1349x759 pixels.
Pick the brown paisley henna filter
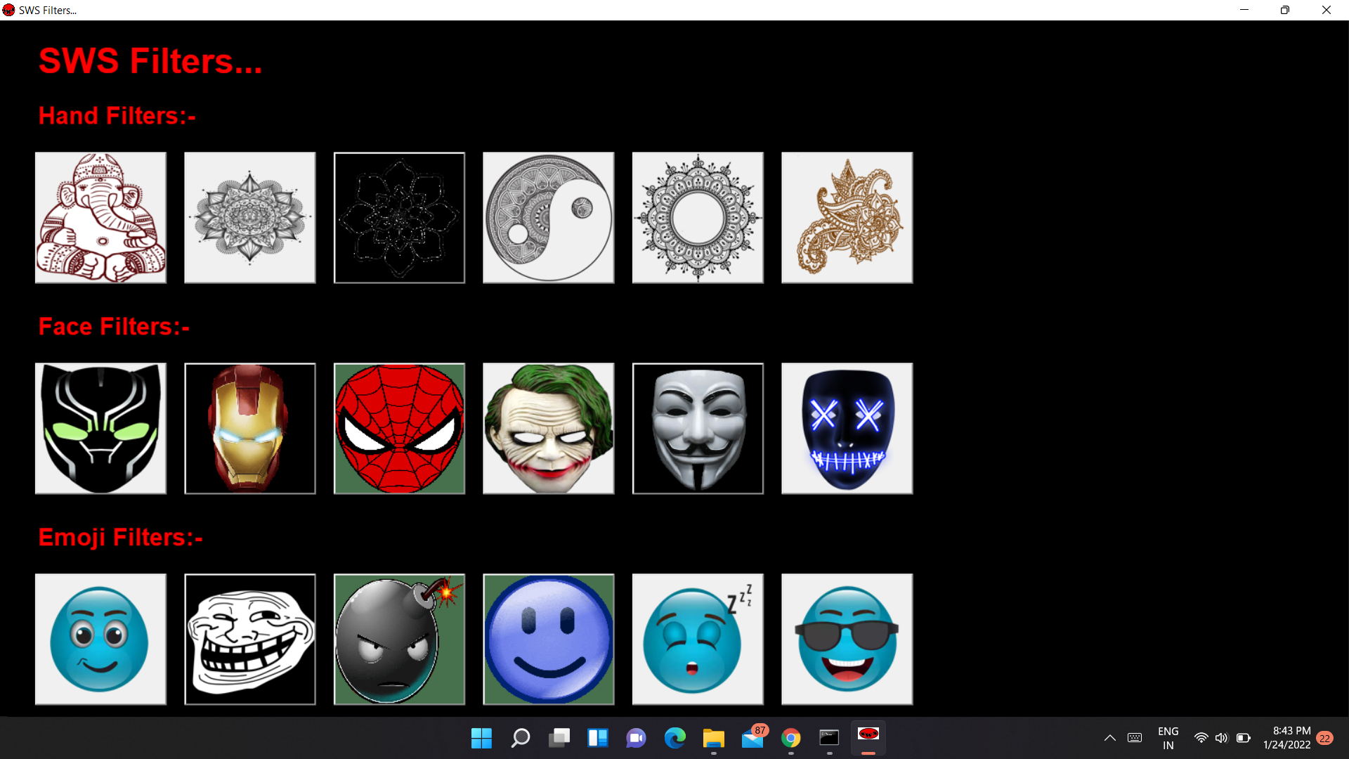(x=847, y=218)
